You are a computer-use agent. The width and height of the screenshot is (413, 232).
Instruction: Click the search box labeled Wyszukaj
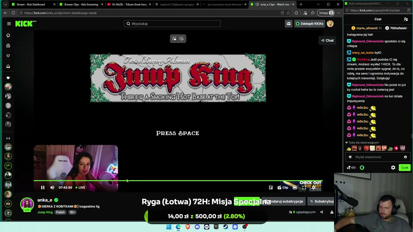tap(172, 24)
